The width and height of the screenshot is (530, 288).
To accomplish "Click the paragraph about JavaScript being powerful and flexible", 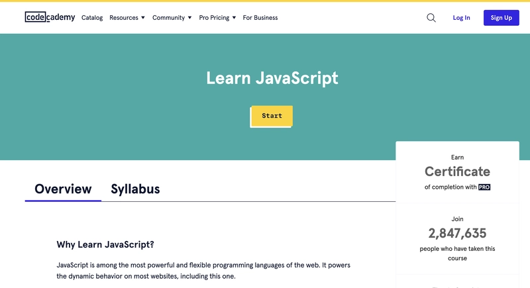I will point(203,270).
